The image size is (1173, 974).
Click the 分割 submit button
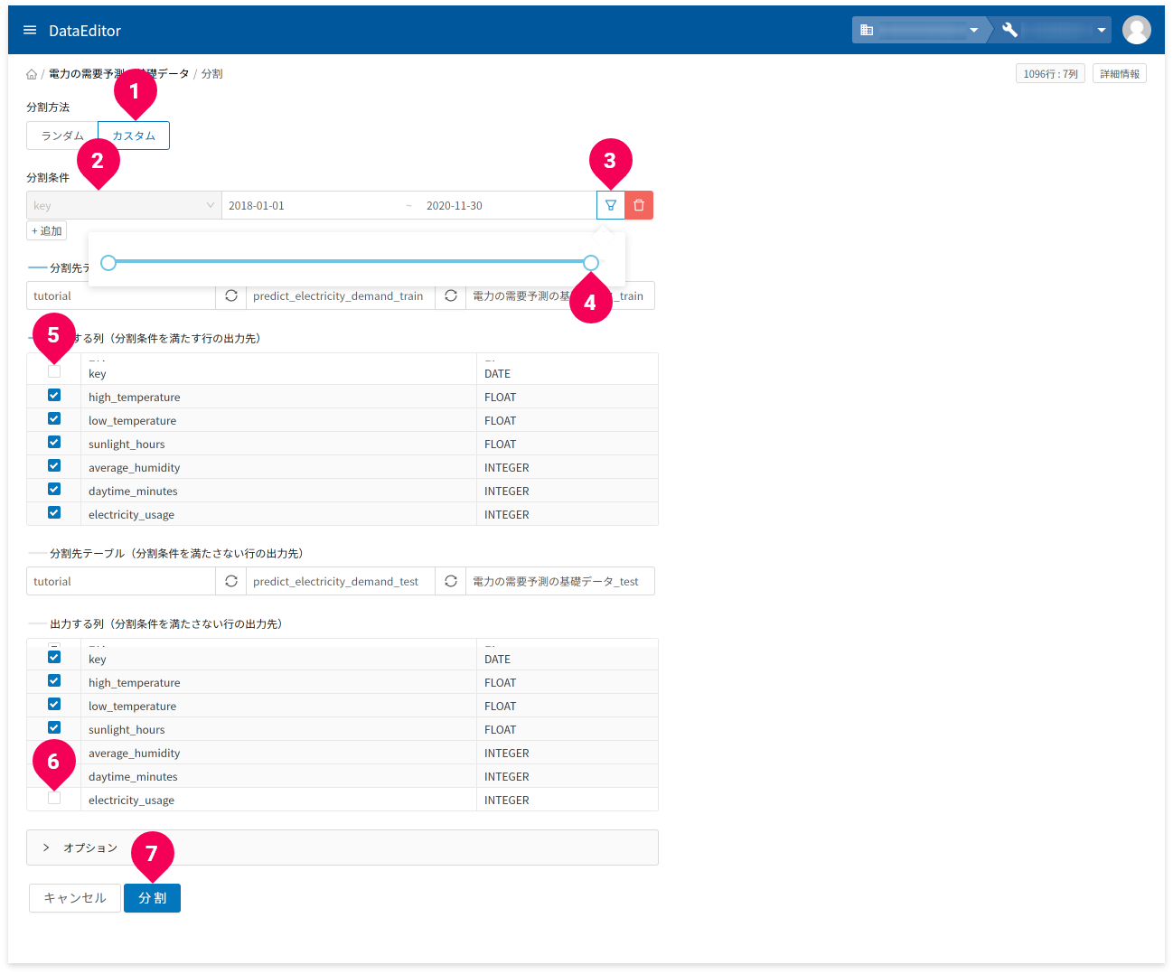(152, 898)
